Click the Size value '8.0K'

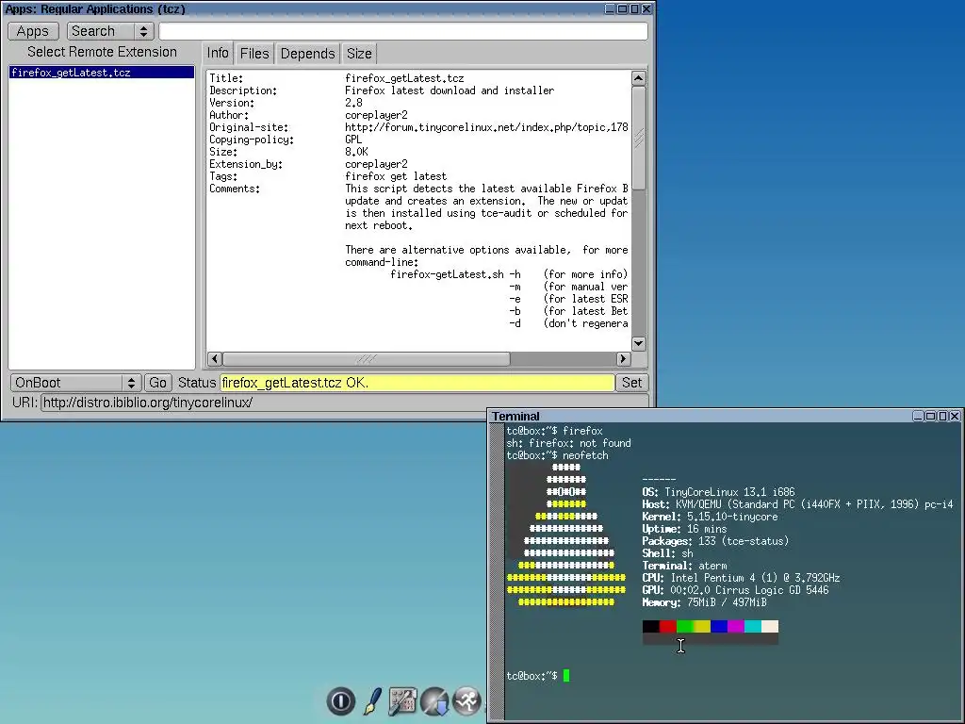(x=356, y=152)
